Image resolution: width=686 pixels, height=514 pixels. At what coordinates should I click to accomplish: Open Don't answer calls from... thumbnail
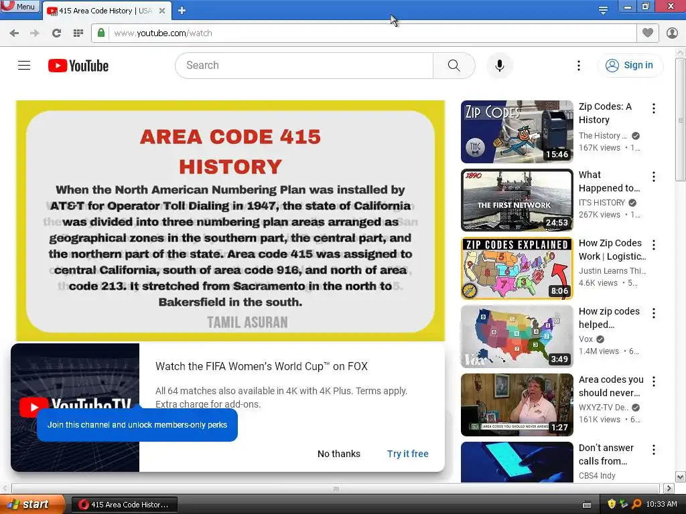point(517,462)
